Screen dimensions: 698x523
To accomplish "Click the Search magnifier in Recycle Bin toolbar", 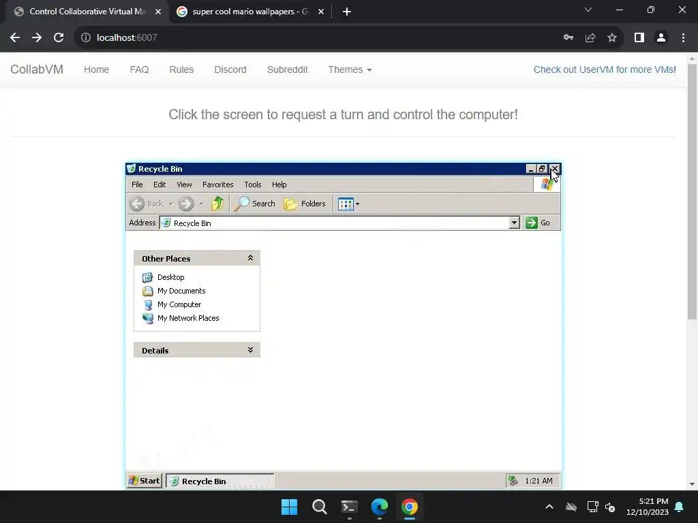I will pyautogui.click(x=255, y=204).
